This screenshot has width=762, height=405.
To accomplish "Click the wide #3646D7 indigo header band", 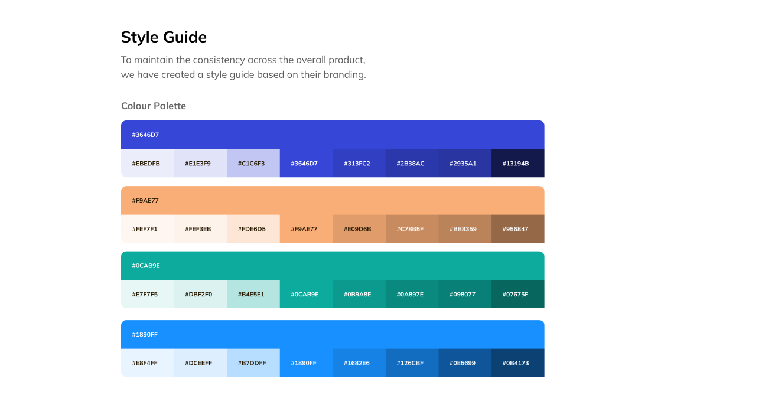I will (333, 135).
